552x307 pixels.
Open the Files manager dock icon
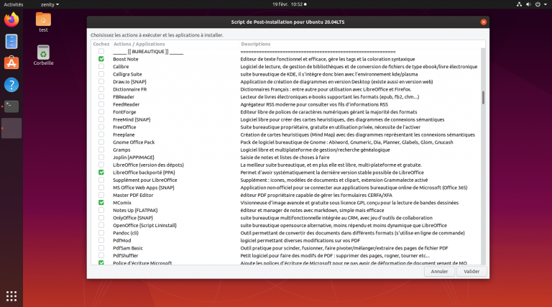[x=11, y=42]
